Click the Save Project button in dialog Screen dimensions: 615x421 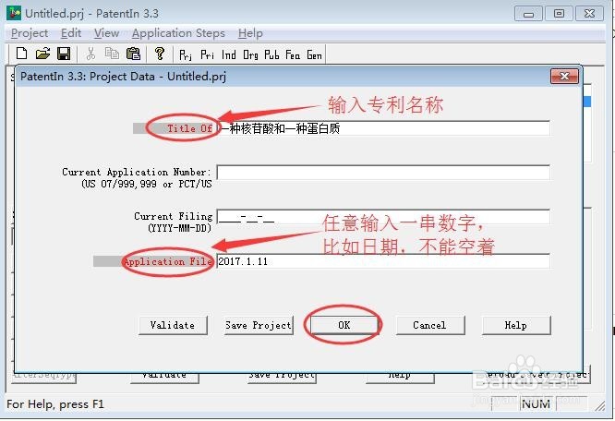(x=259, y=325)
